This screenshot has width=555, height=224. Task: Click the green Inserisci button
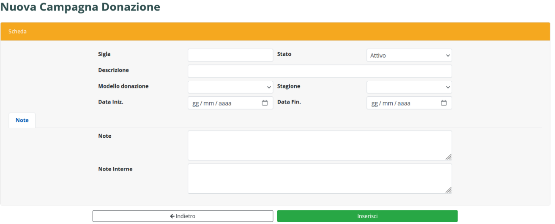coord(367,216)
